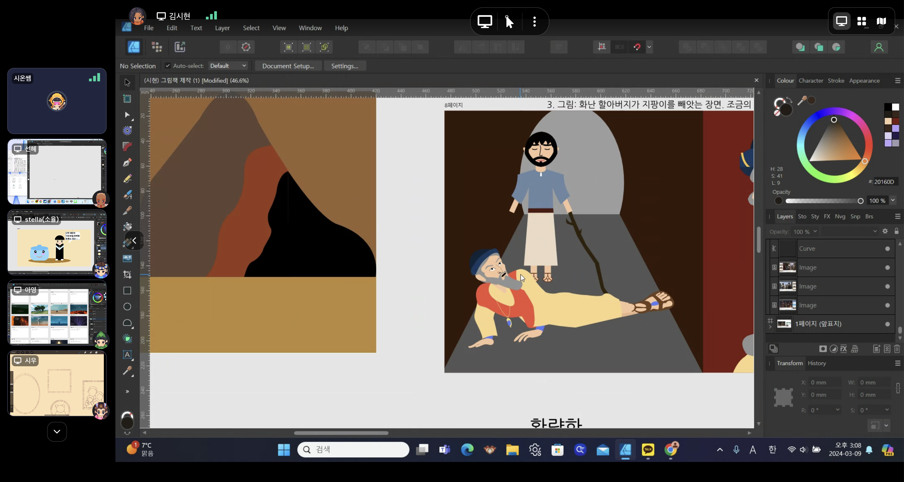Click the Colour opacity slider handle
Screen dimensions: 904x482
point(860,201)
